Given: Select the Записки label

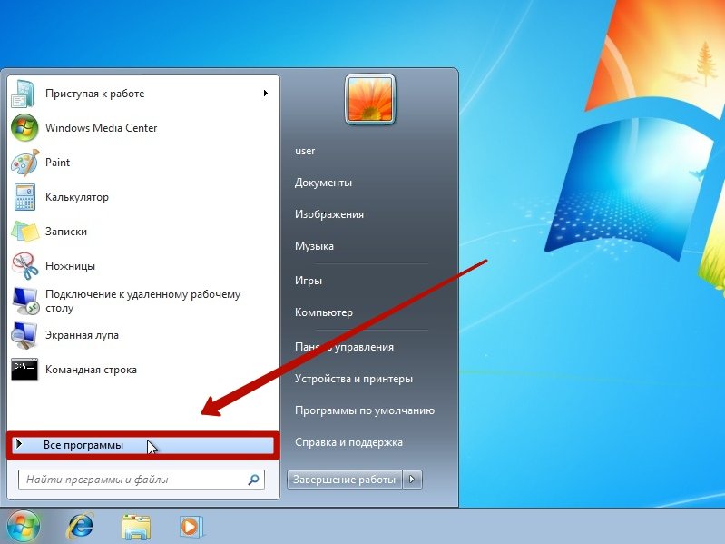Looking at the screenshot, I should pos(66,232).
